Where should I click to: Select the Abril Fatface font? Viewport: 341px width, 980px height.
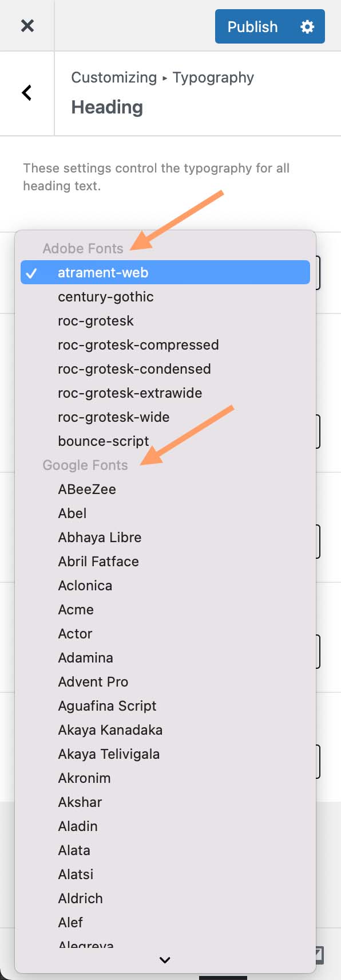tap(98, 561)
